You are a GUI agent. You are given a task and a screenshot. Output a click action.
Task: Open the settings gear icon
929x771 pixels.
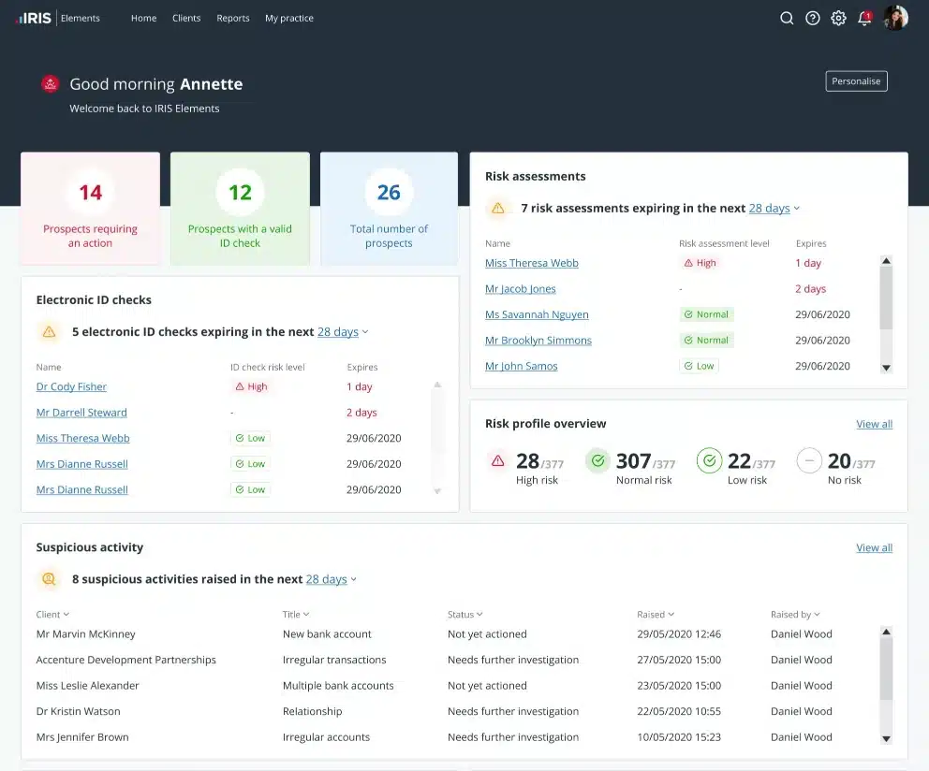[838, 17]
